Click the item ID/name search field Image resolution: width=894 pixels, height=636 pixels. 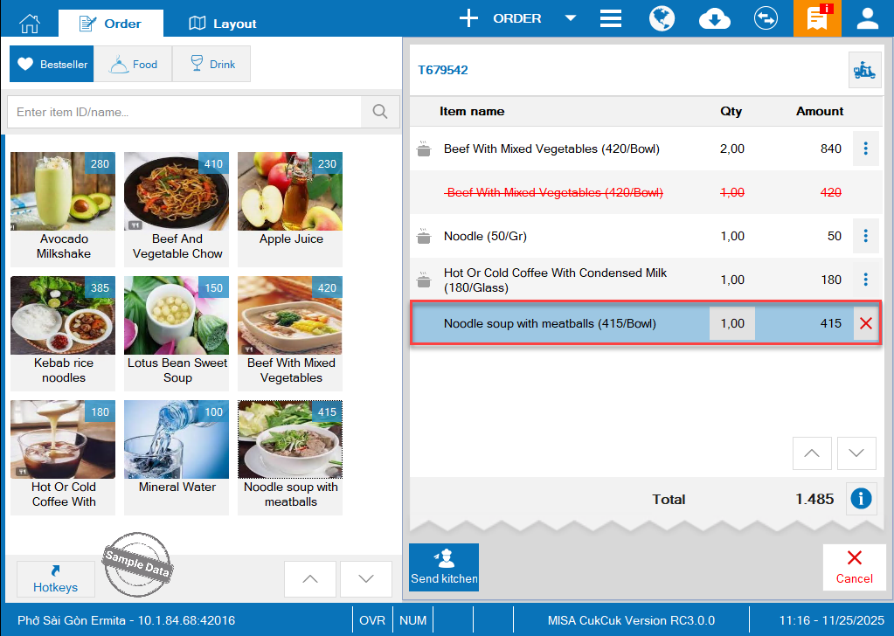coord(185,112)
